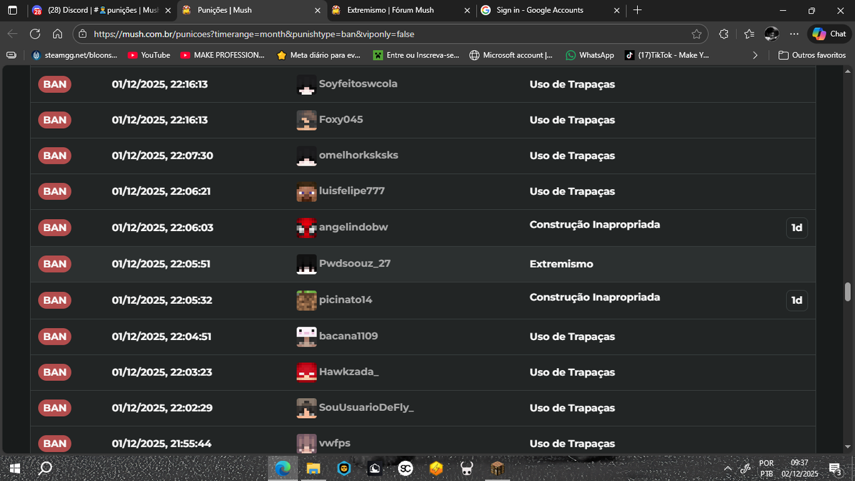Open the favorites list icon in the toolbar
The height and width of the screenshot is (481, 855).
(749, 34)
